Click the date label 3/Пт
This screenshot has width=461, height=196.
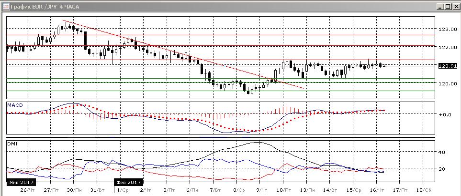coord(169,190)
